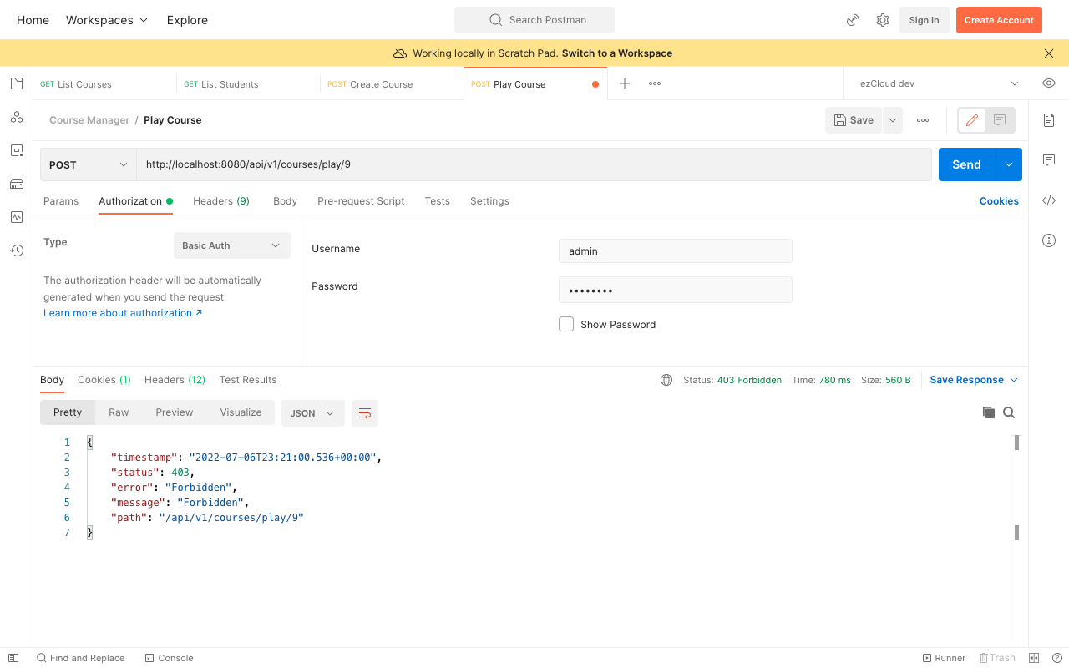The width and height of the screenshot is (1069, 668).
Task: Open the Mock Servers sidebar icon
Action: point(17,184)
